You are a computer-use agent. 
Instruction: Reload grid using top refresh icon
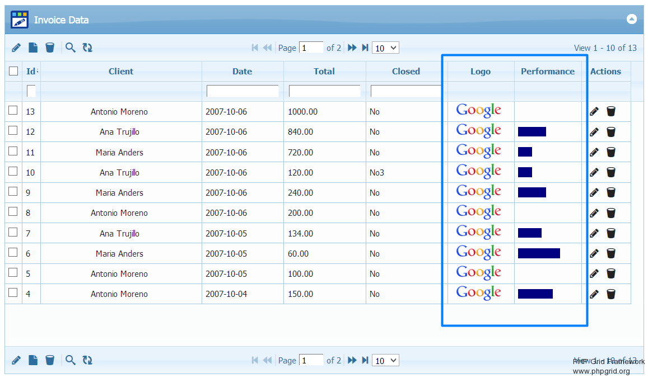pyautogui.click(x=87, y=48)
